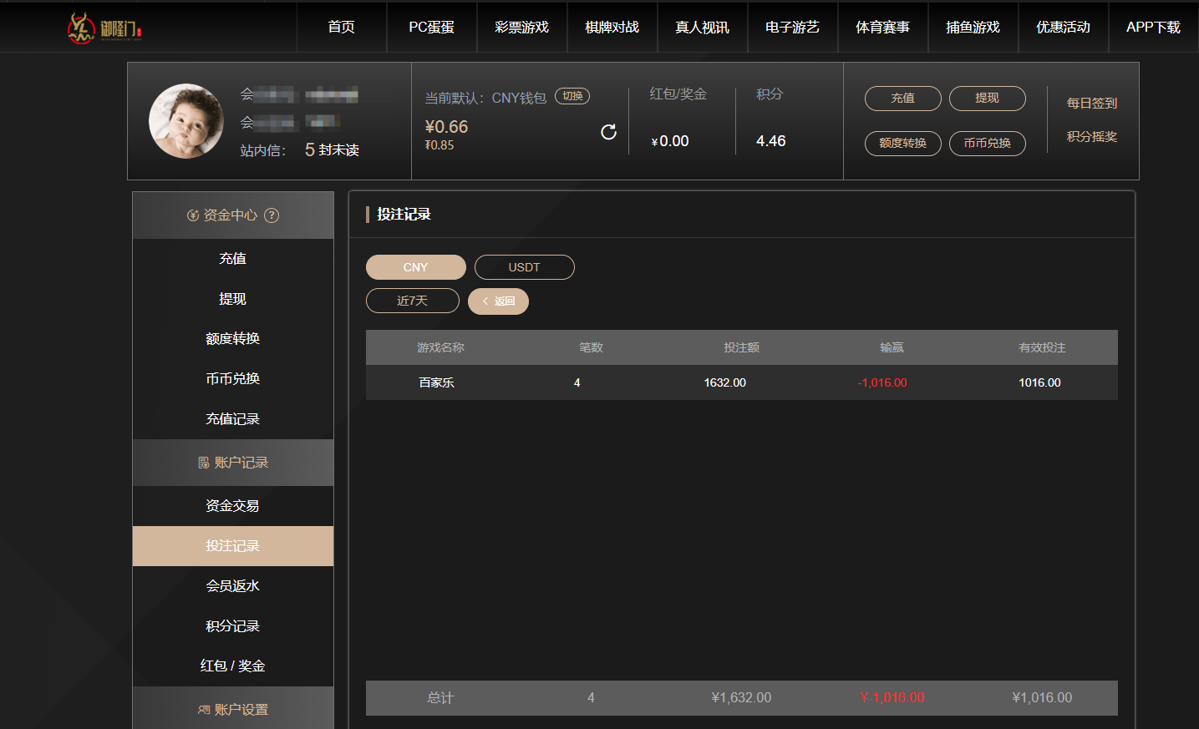Select the USDT currency tab
1199x729 pixels.
tap(525, 267)
